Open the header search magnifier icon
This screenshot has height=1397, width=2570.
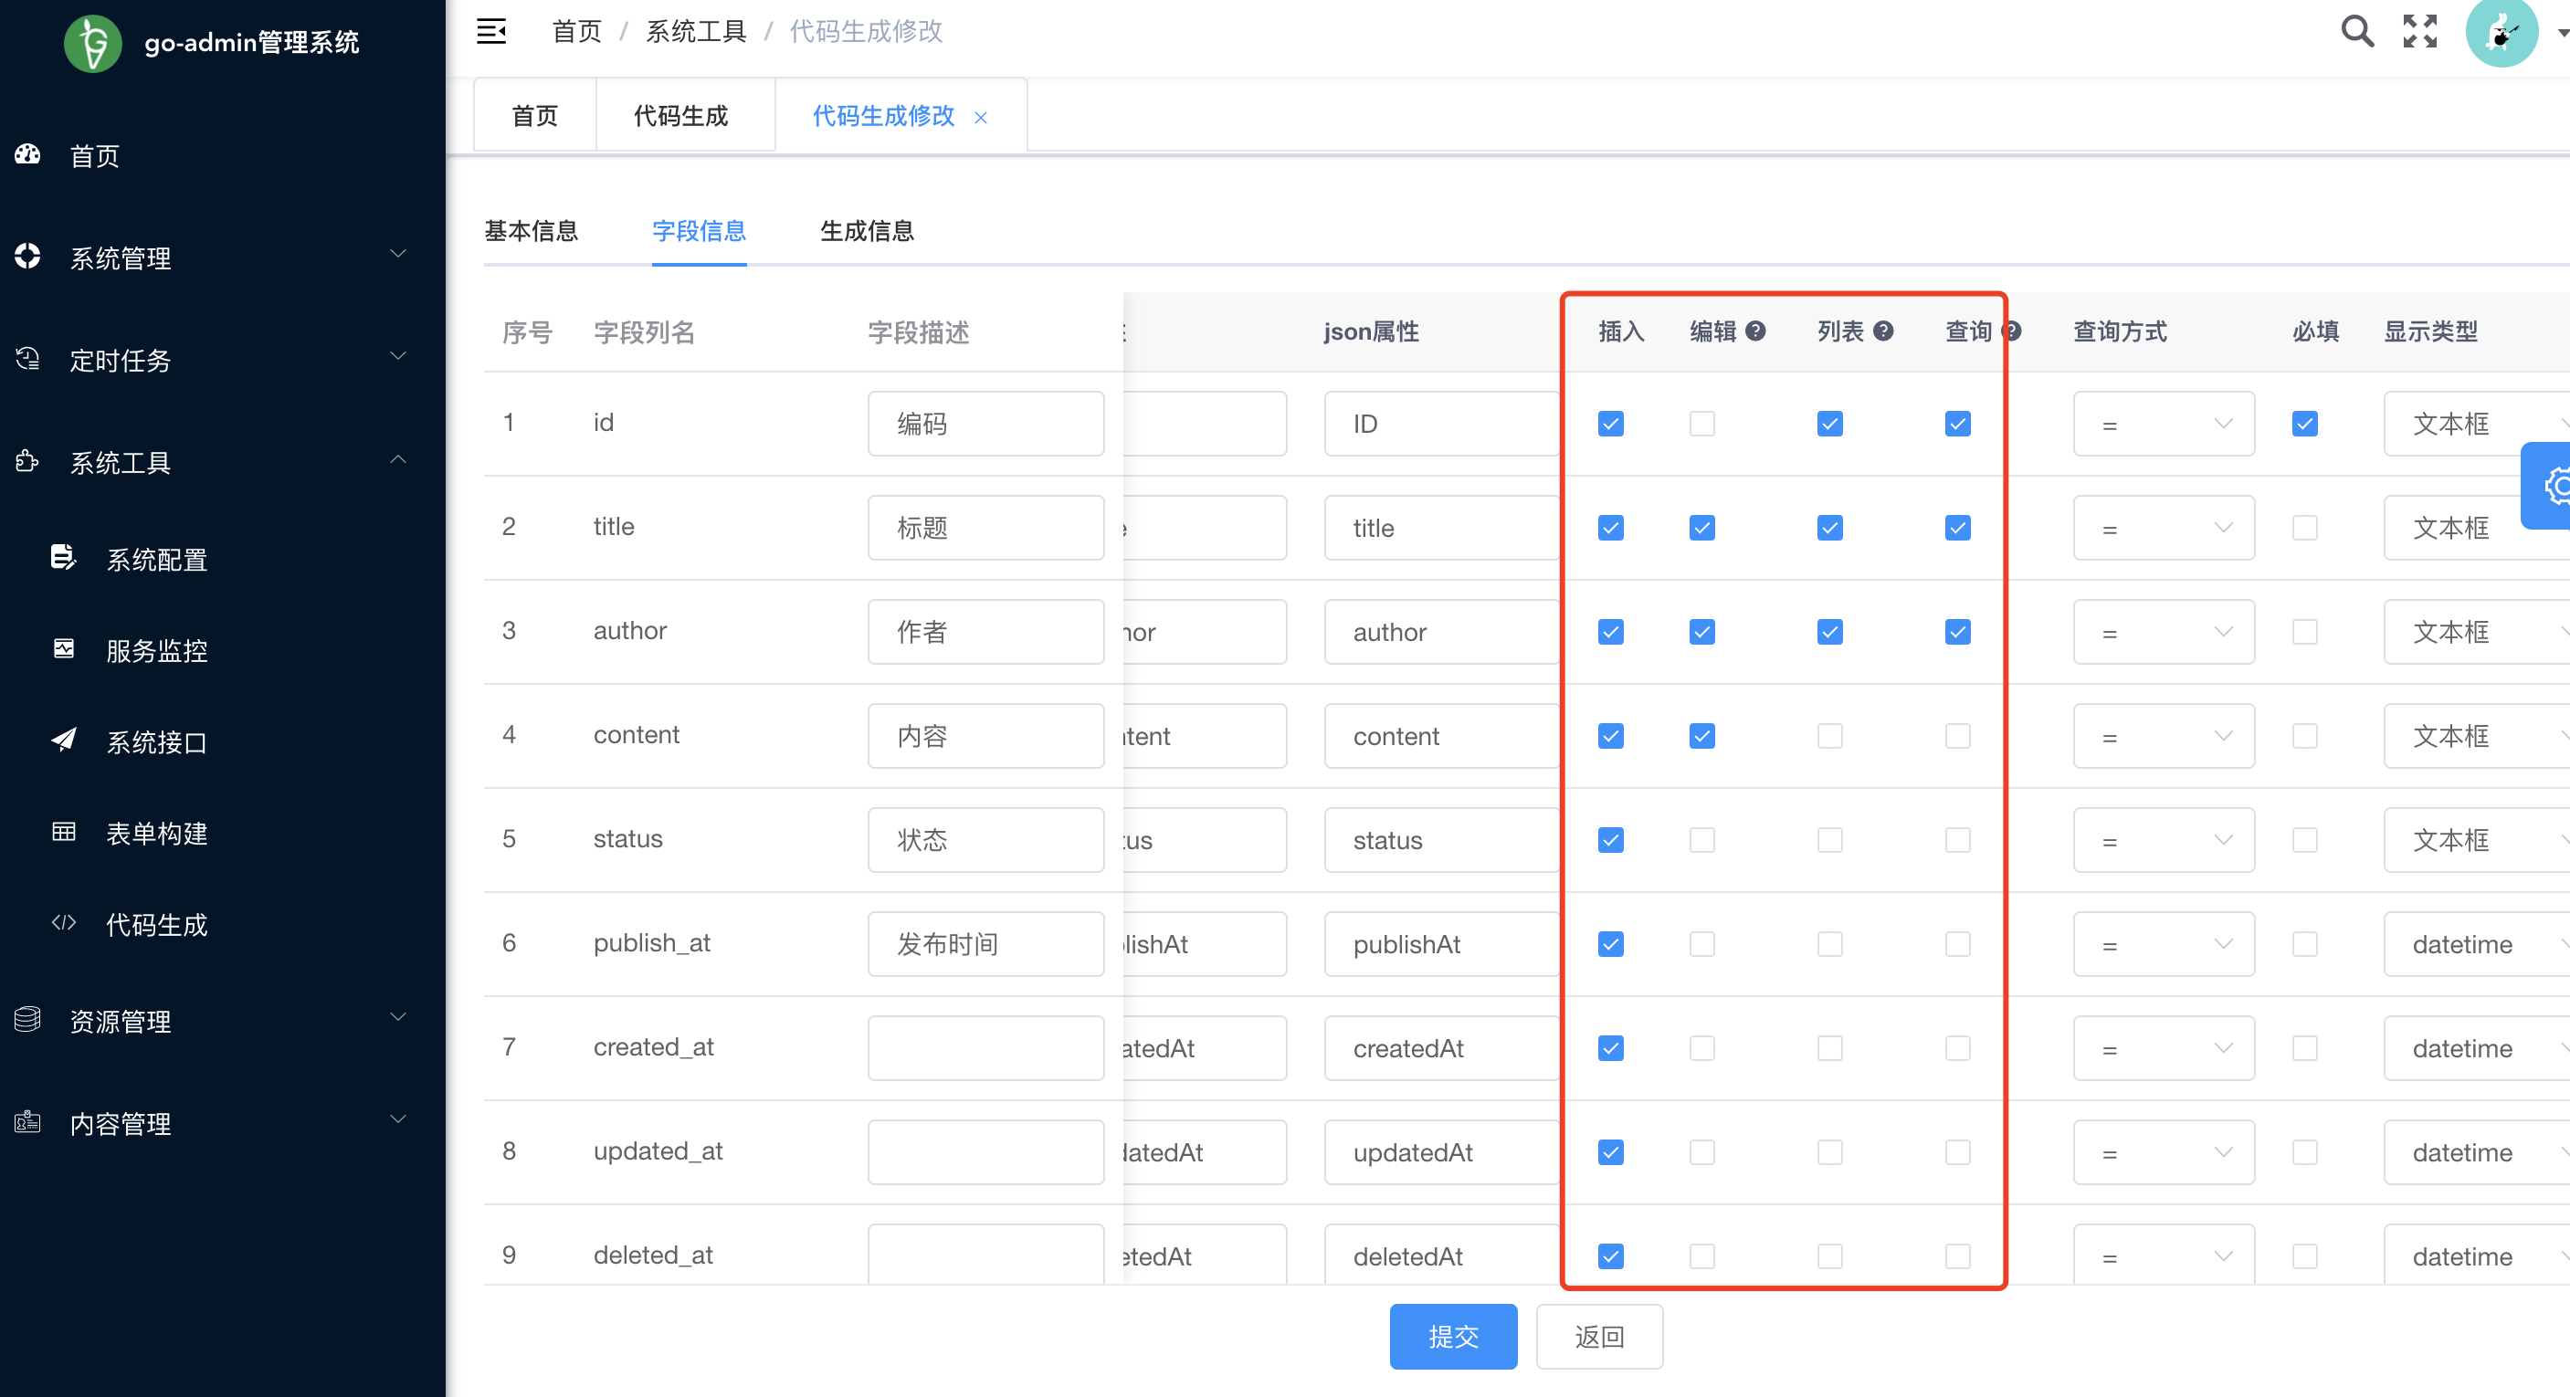click(x=2356, y=32)
